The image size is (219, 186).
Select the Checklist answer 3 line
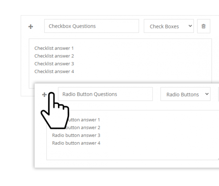[54, 64]
